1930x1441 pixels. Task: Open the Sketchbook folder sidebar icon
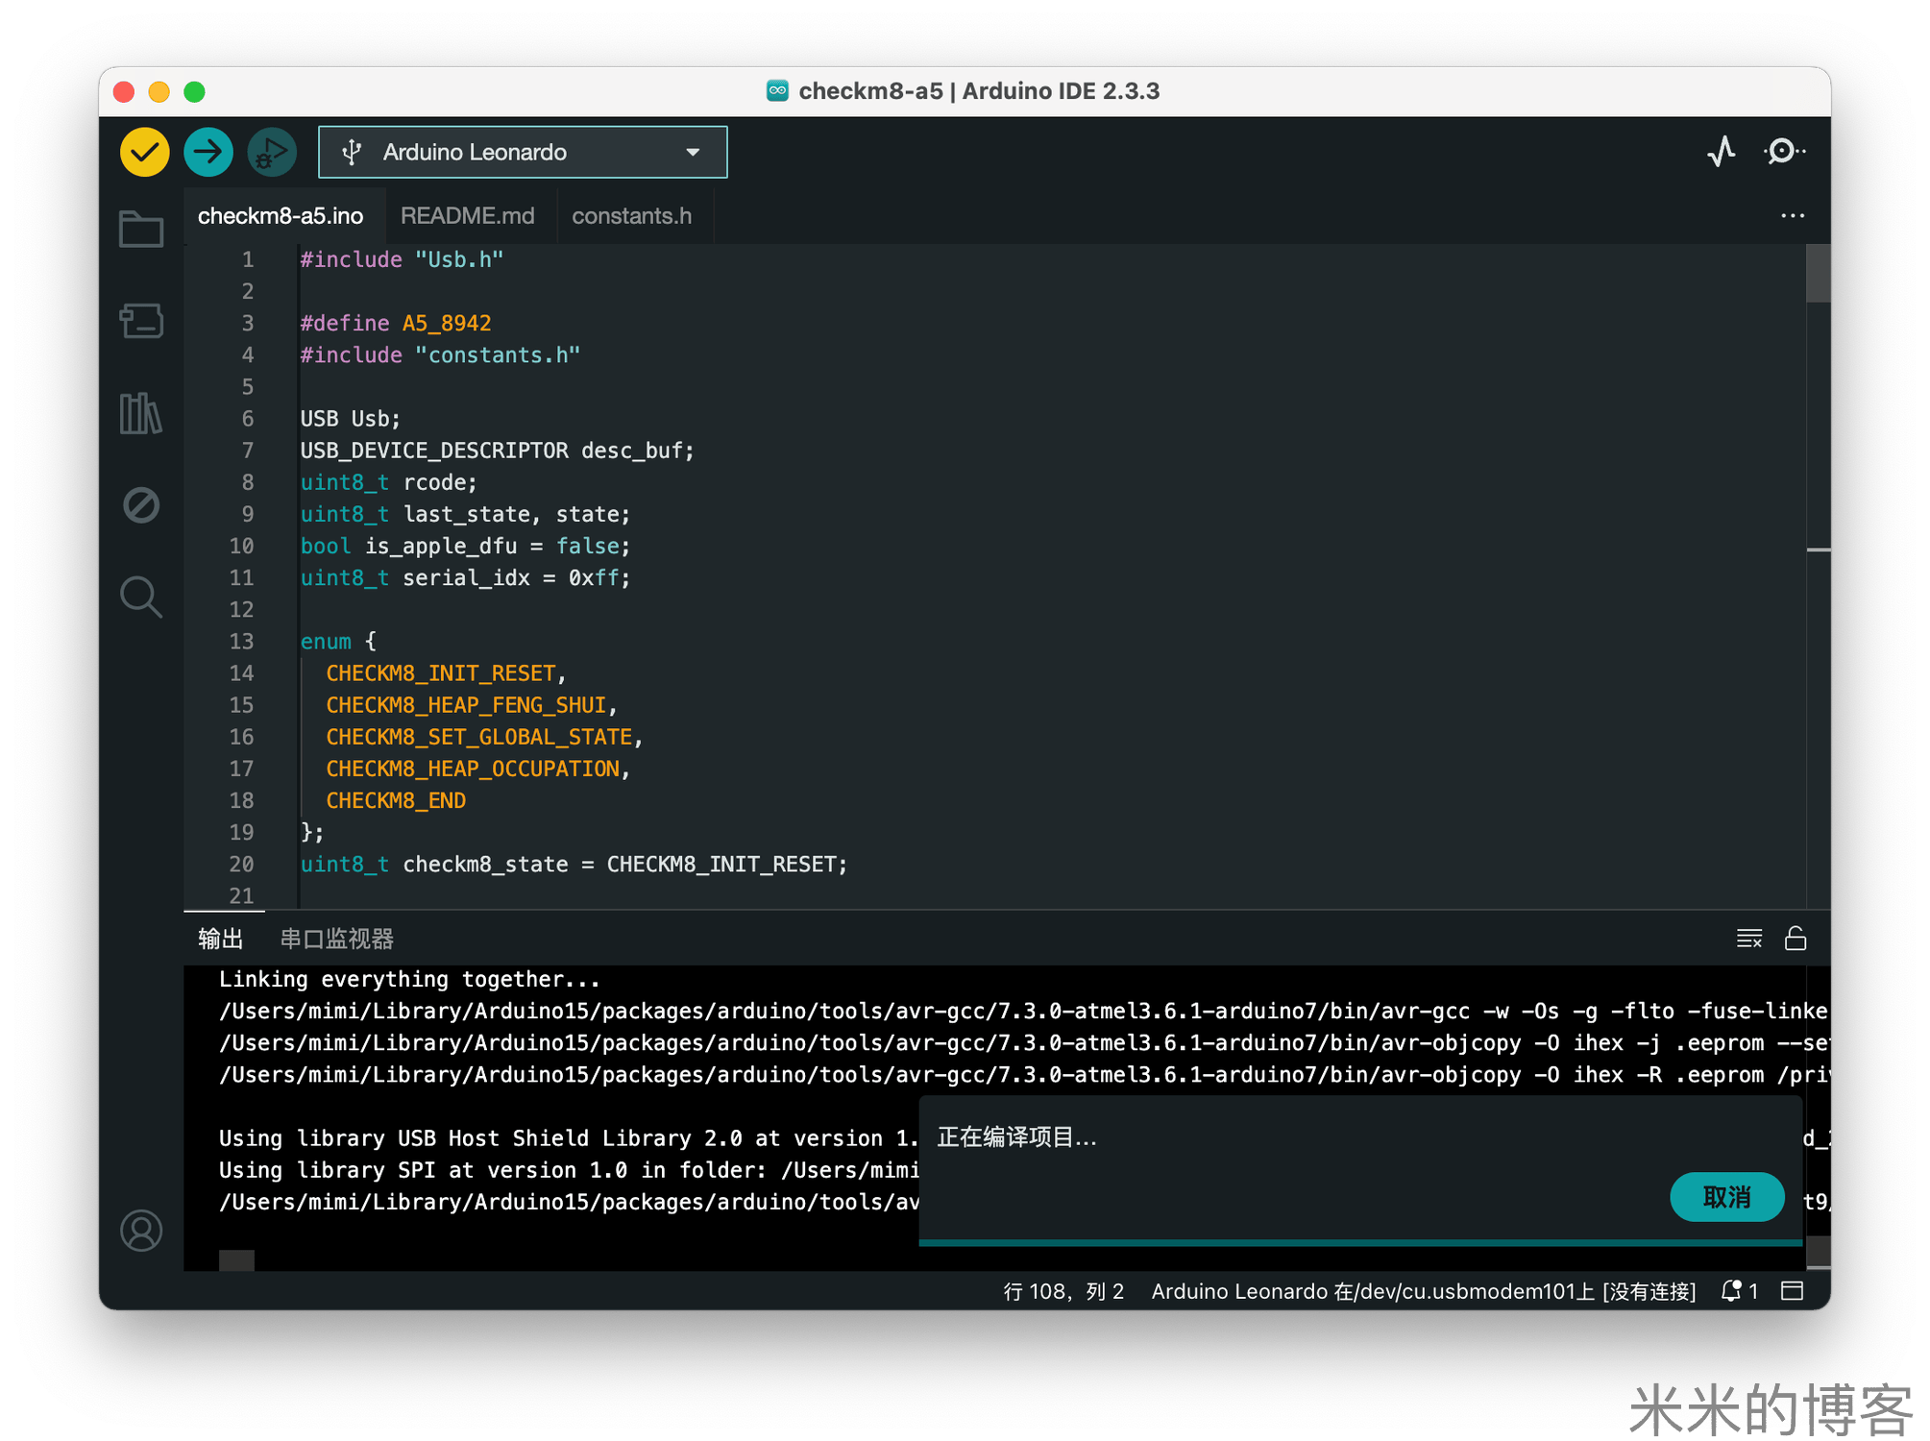[x=141, y=229]
